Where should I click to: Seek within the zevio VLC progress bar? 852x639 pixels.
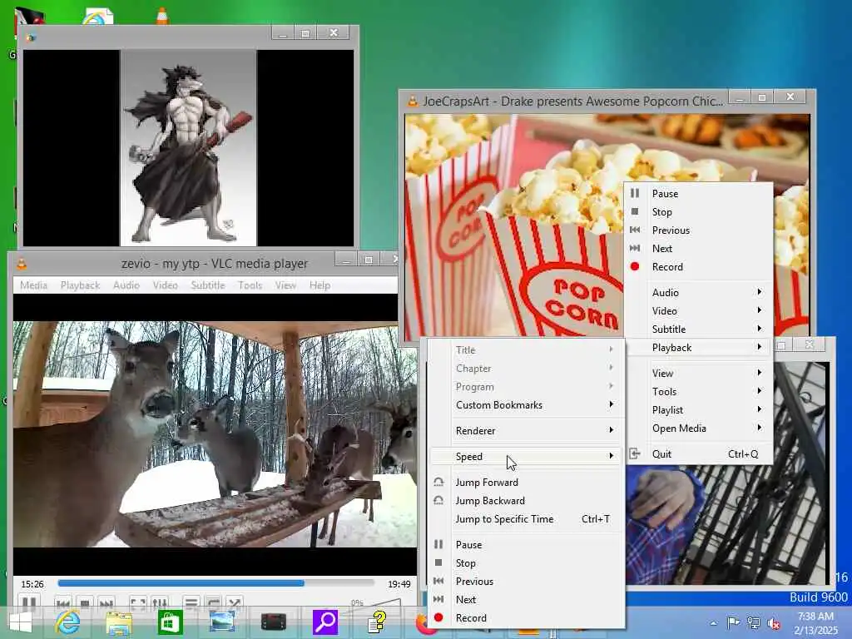[x=215, y=583]
